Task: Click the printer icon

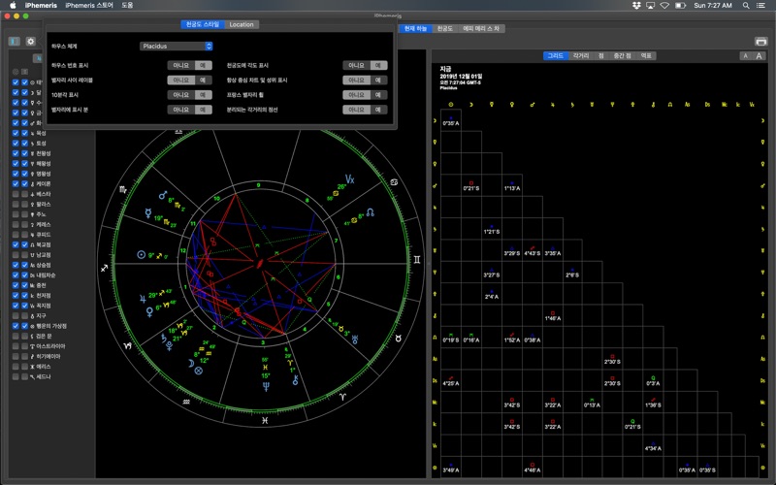Action: point(761,42)
